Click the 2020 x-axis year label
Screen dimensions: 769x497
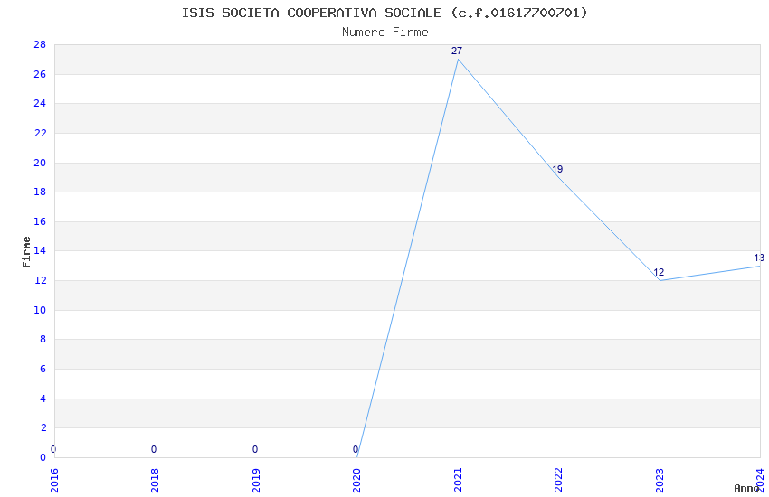(357, 481)
